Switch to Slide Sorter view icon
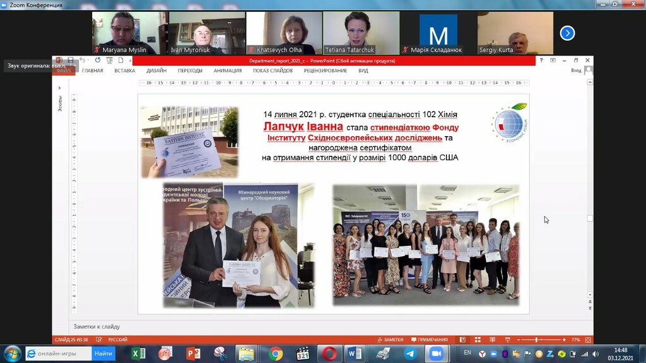 pyautogui.click(x=478, y=340)
